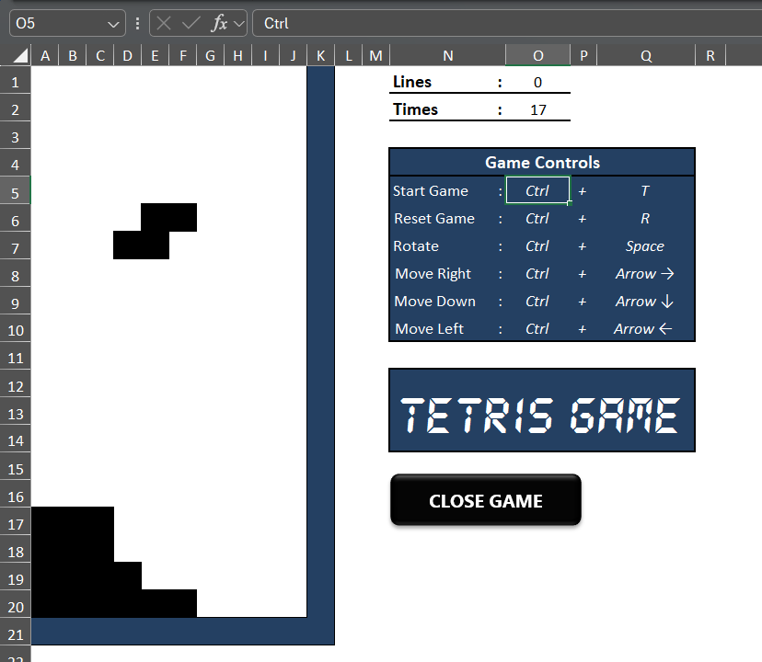Select column P header

click(x=583, y=56)
